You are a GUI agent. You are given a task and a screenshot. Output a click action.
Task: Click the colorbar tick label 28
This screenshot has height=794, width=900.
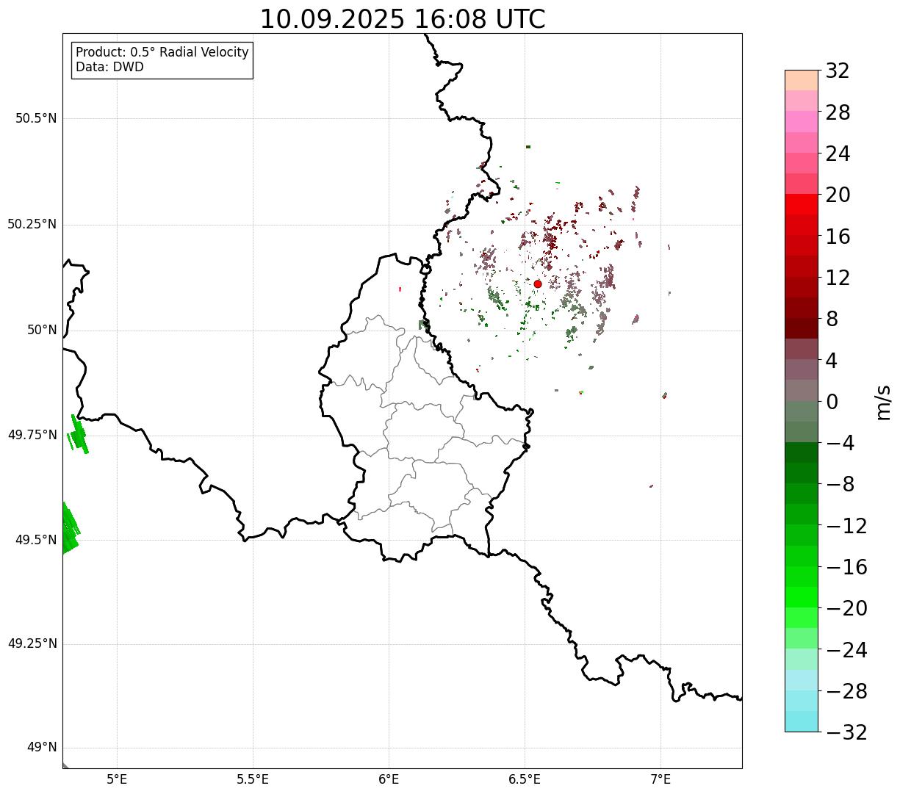click(x=838, y=112)
